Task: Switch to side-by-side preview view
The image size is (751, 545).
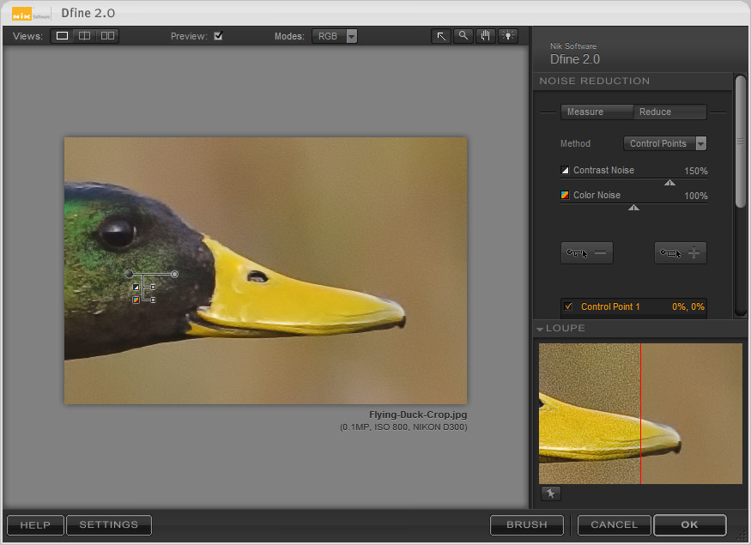Action: pos(107,36)
